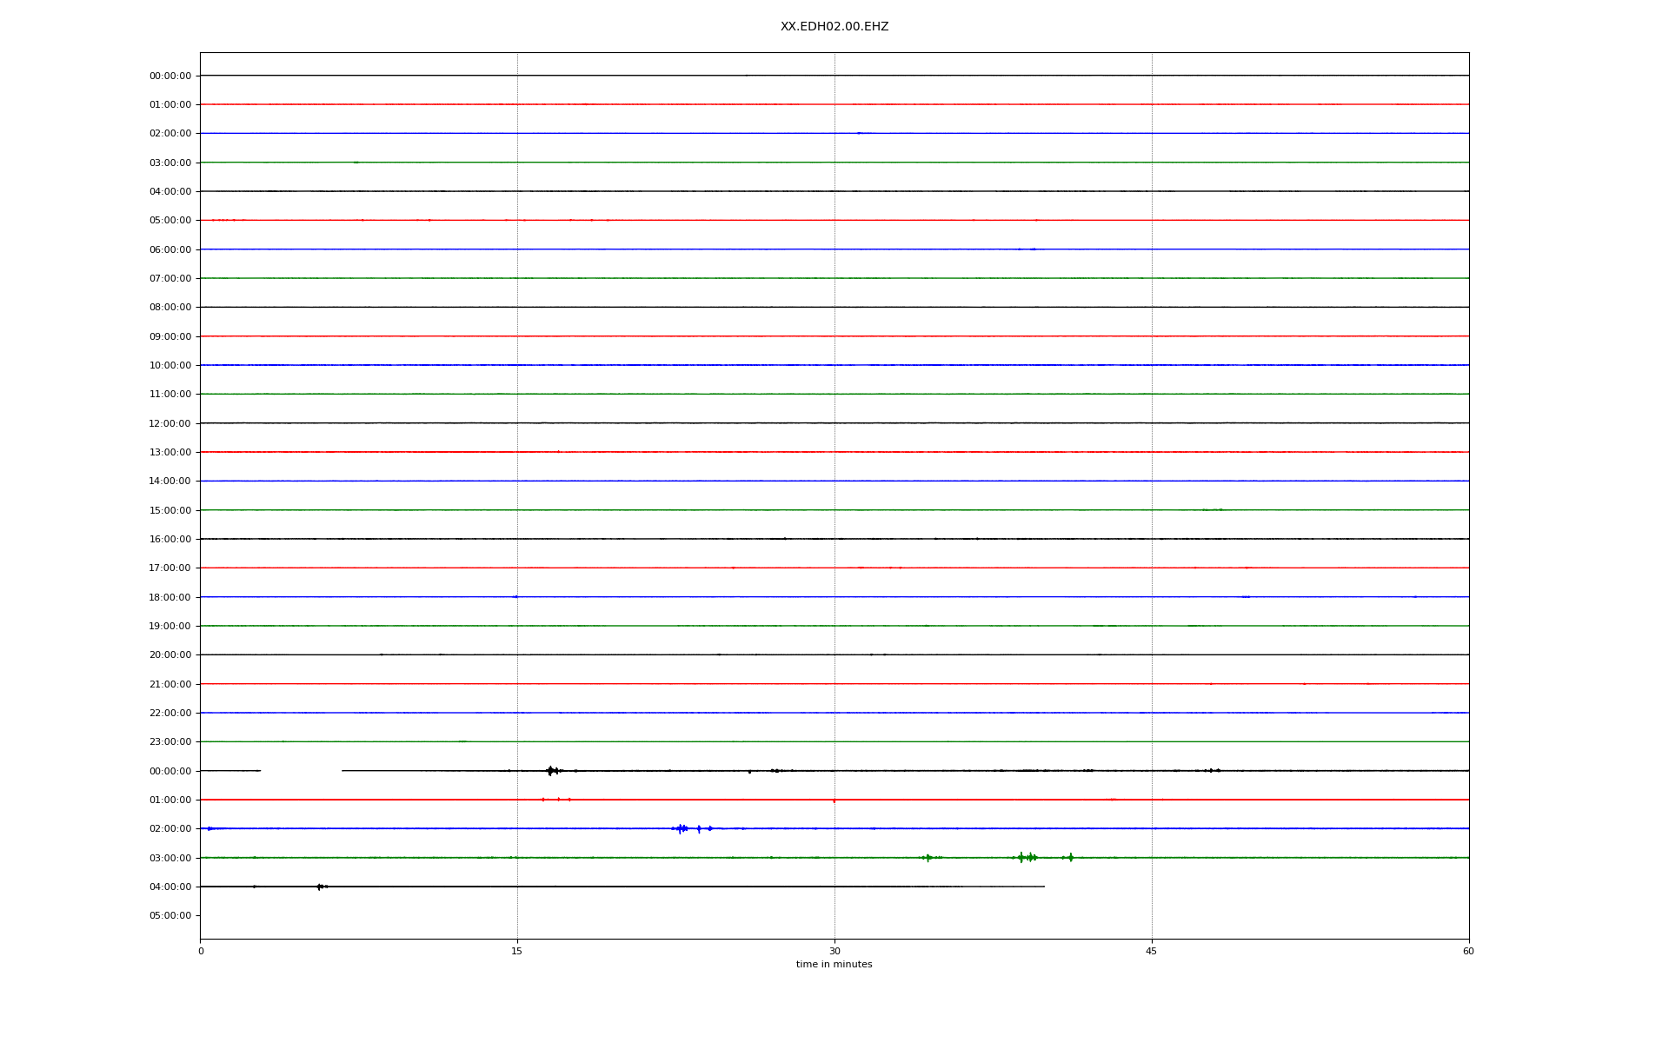Screen dimensions: 1669x1043
Task: Click the blue seismic burst near minute 23
Action: pos(681,828)
